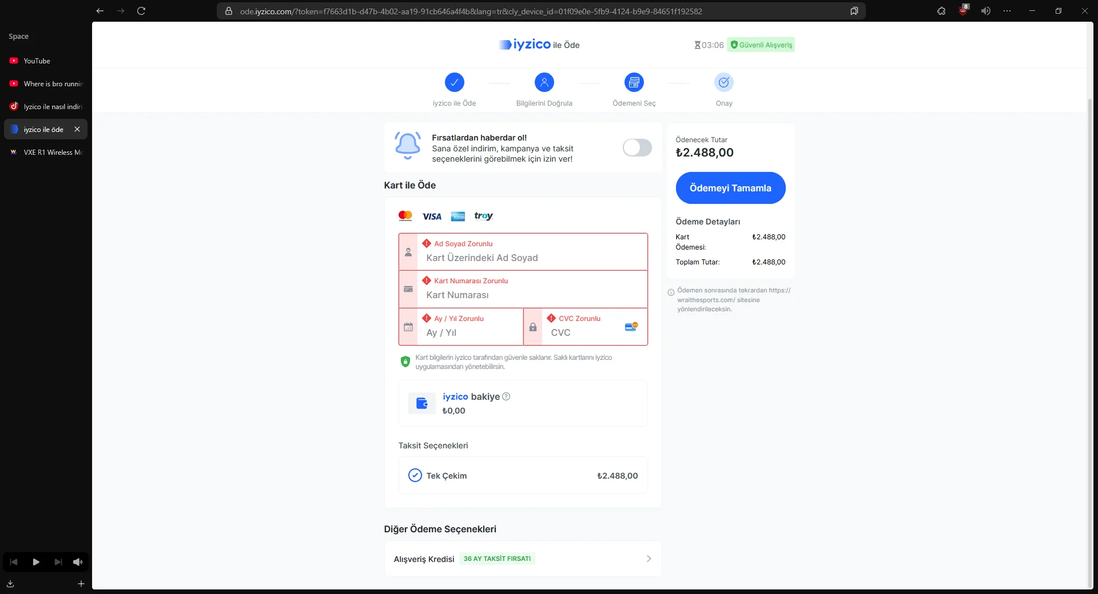This screenshot has height=594, width=1098.
Task: Open the browser three-dots menu
Action: (1007, 11)
